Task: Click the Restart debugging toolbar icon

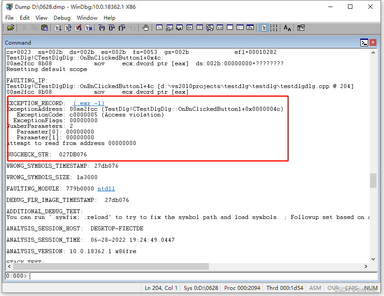Action: [x=68, y=28]
